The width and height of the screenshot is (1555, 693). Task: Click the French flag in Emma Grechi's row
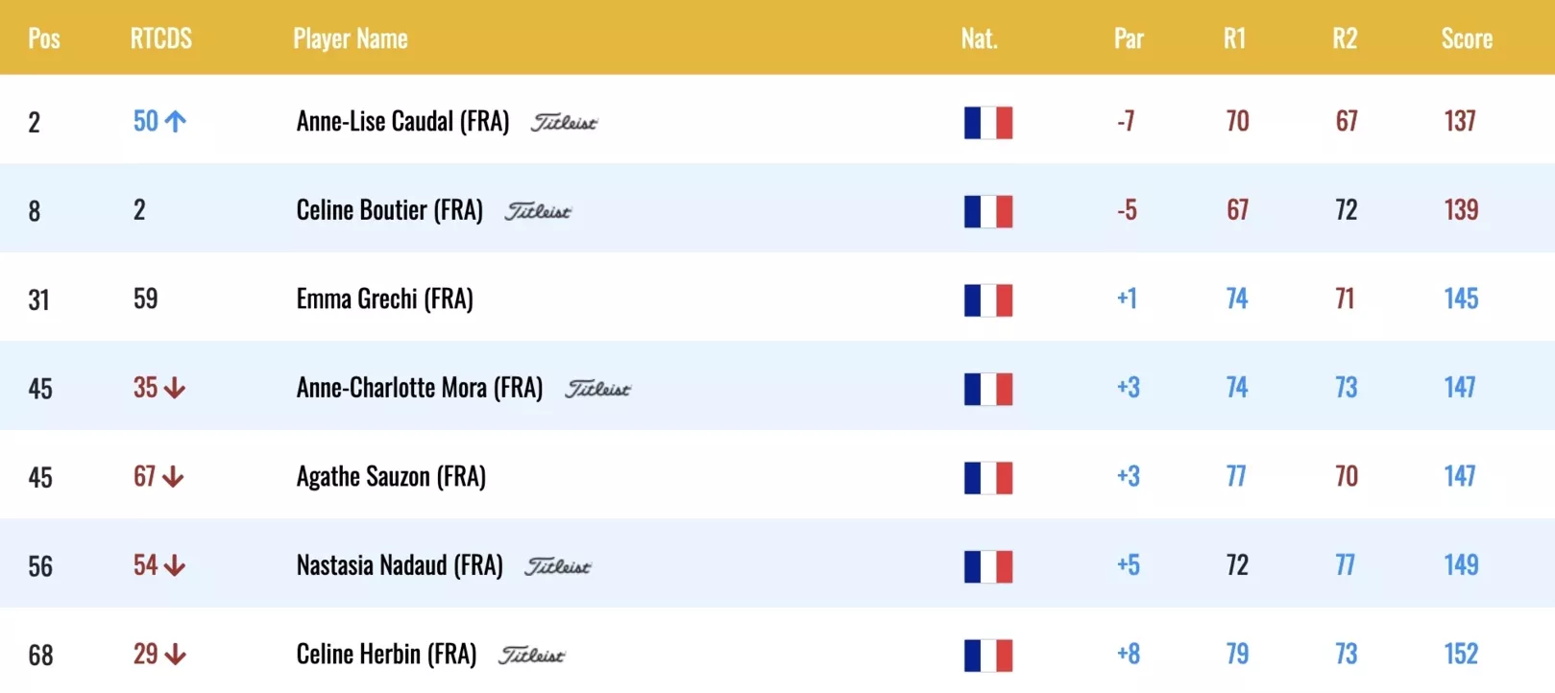(987, 300)
